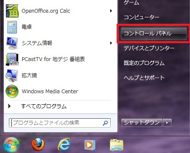Screen dimensions: 190x153
Task: Open Internet Explorer from the taskbar
Action: click(x=64, y=145)
